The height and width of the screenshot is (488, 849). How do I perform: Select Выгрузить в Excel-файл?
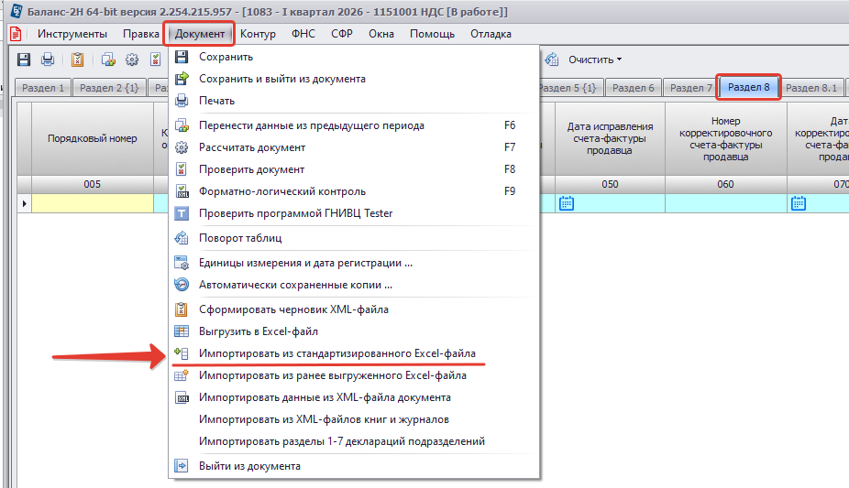point(258,331)
